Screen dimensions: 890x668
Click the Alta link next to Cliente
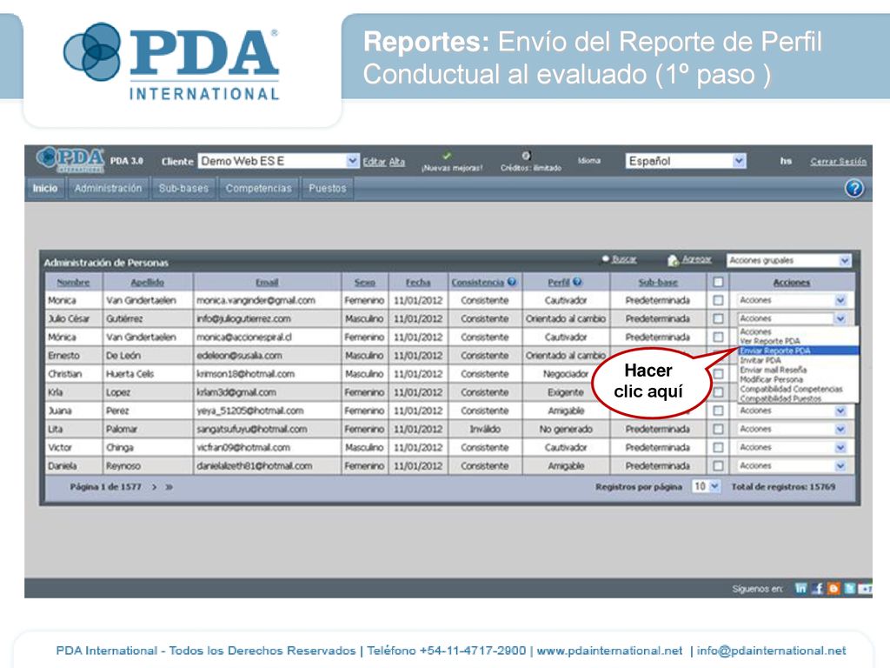(396, 161)
